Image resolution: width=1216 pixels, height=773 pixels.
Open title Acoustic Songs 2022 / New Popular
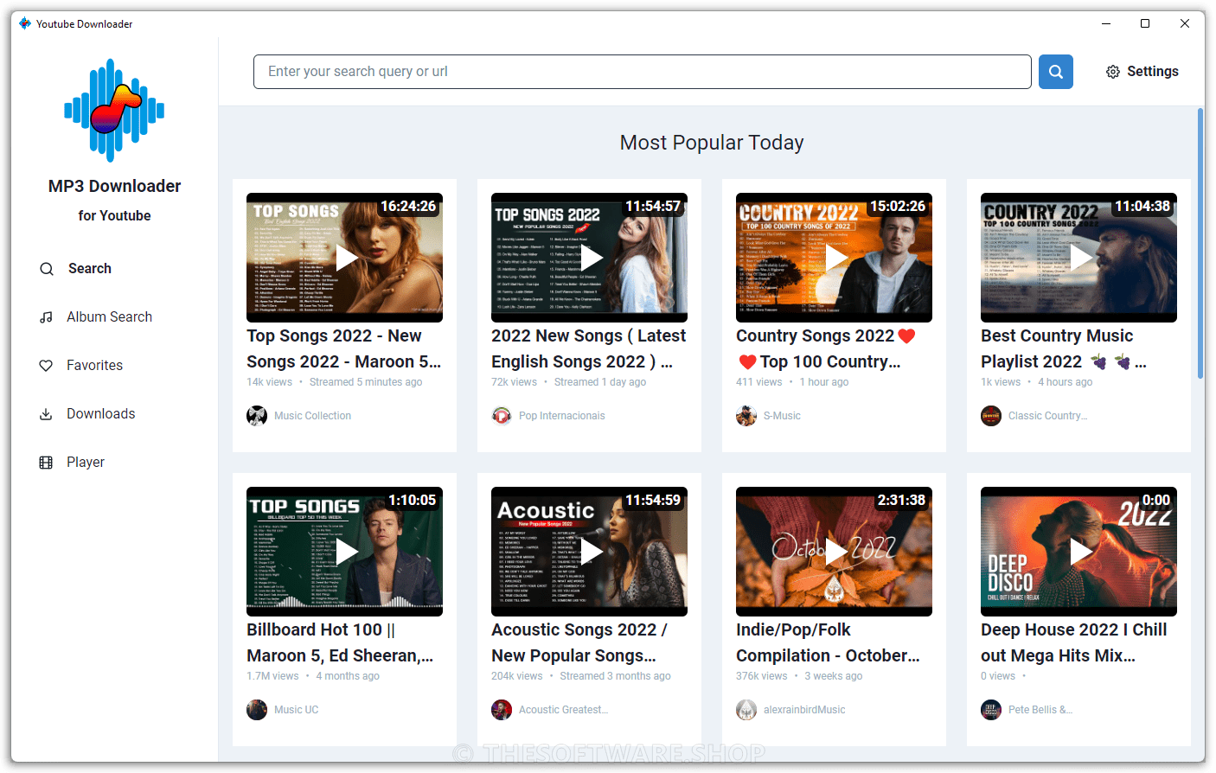[x=579, y=642]
